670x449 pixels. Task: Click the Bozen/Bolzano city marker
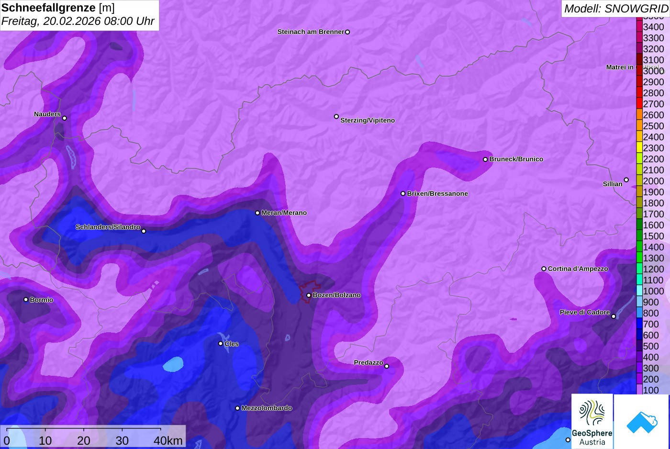point(309,295)
